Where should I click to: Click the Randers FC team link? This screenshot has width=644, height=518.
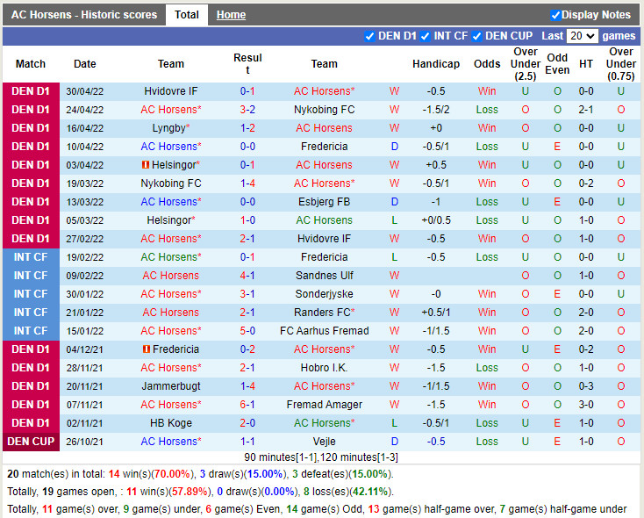point(324,313)
